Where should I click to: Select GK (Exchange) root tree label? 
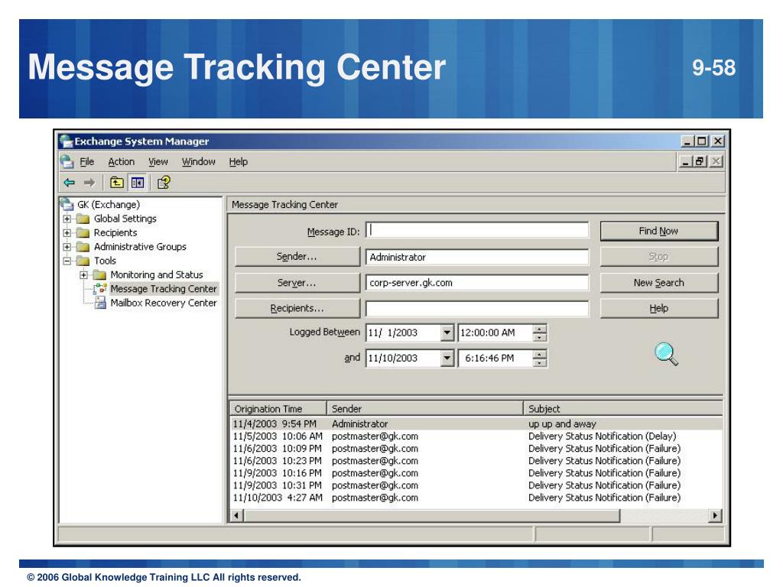pos(109,204)
